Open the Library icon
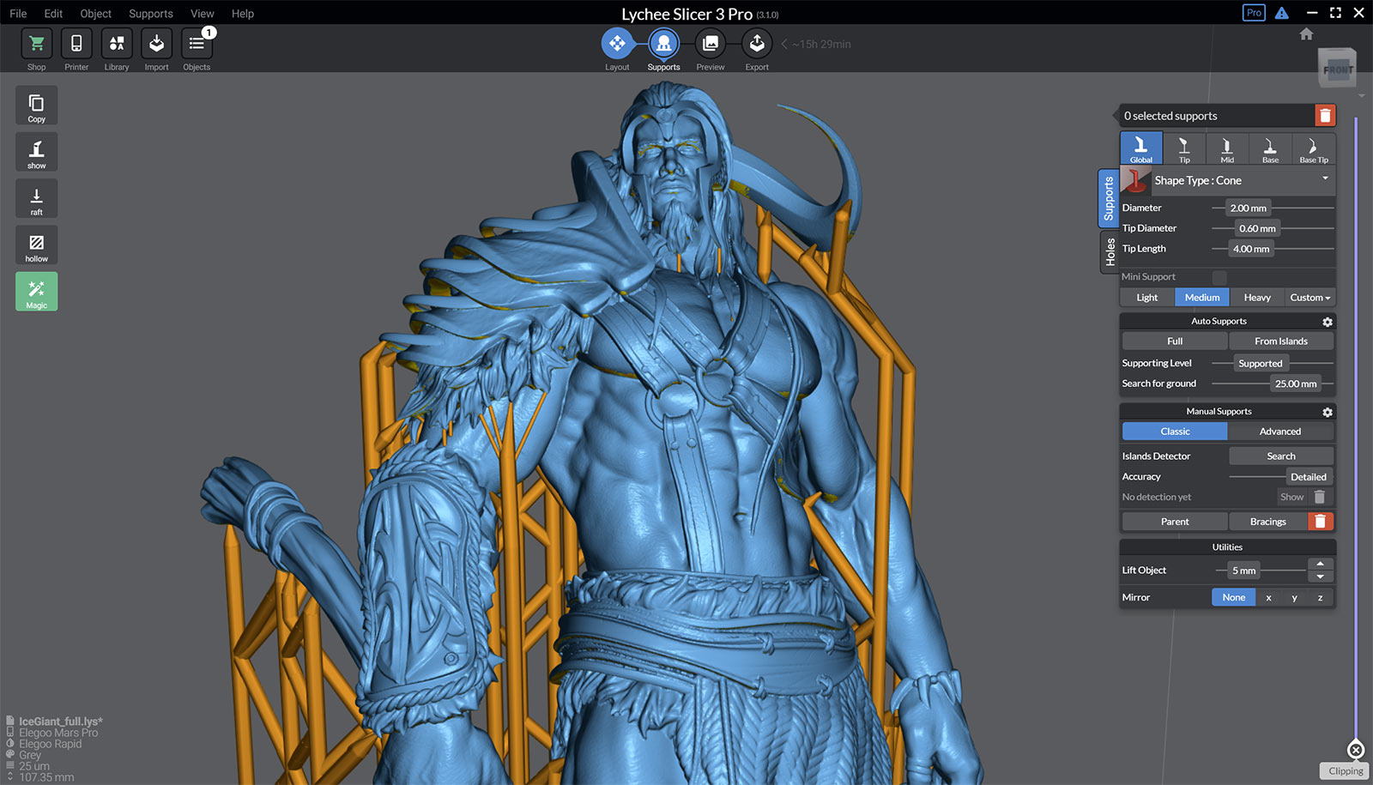The image size is (1373, 785). [117, 43]
